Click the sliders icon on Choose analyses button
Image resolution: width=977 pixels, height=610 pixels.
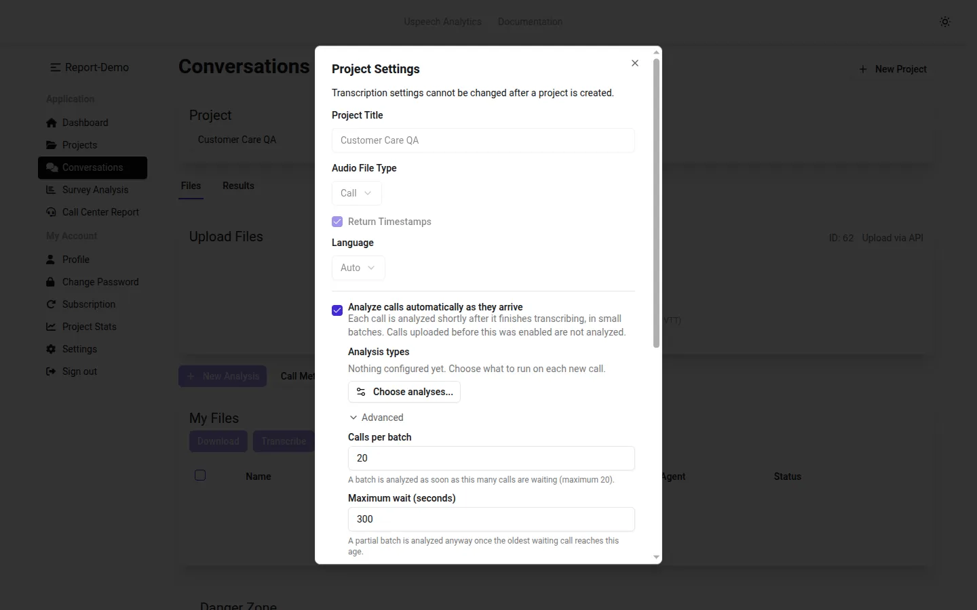coord(361,392)
